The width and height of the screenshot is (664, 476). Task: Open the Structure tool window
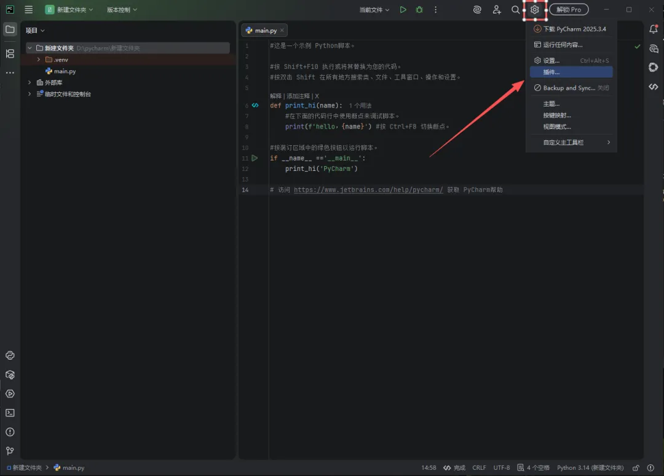(x=10, y=54)
